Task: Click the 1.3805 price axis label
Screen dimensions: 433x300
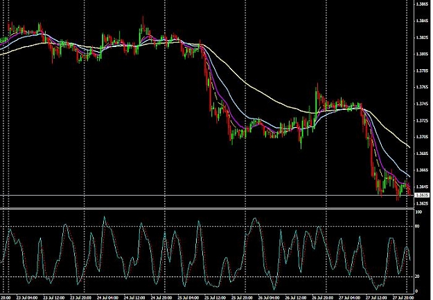Action: coord(423,55)
